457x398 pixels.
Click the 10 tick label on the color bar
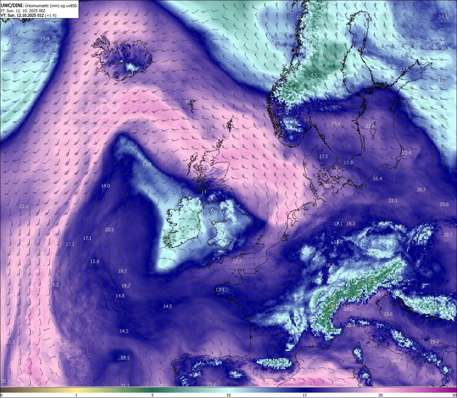[228, 395]
